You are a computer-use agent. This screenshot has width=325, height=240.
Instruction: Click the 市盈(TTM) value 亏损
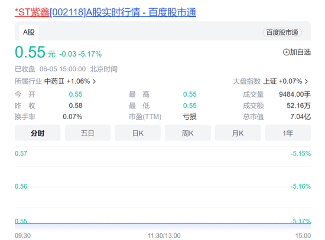pyautogui.click(x=190, y=117)
